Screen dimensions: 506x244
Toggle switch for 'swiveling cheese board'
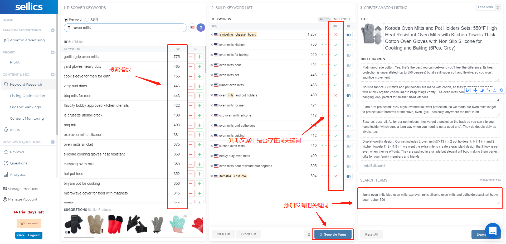click(349, 35)
